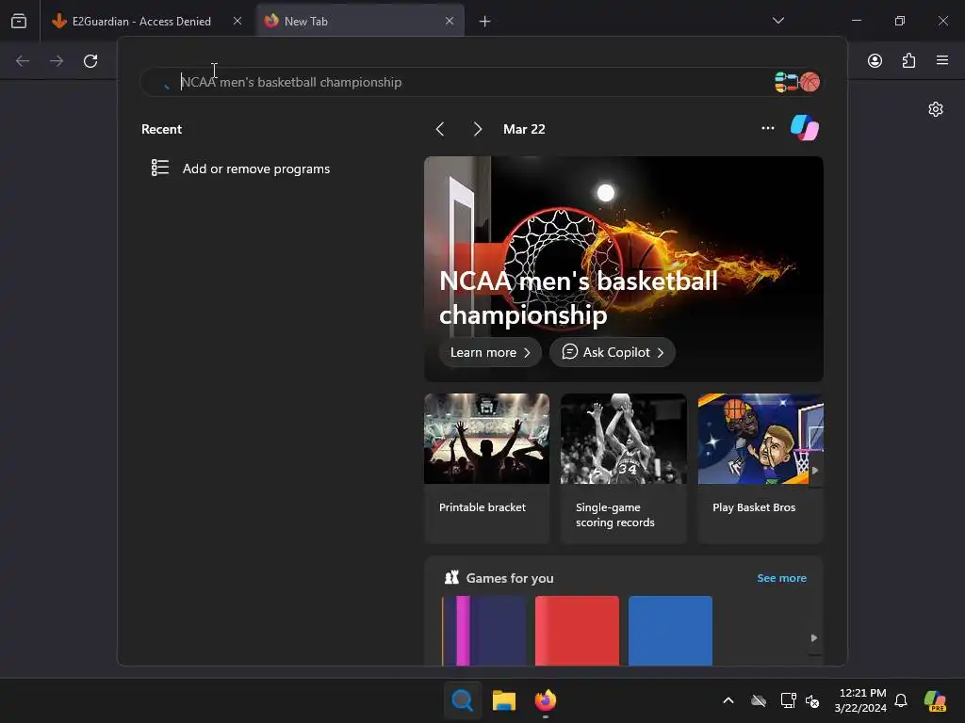Open a new browser tab with plus
Screen dimensions: 965x723
(x=485, y=22)
